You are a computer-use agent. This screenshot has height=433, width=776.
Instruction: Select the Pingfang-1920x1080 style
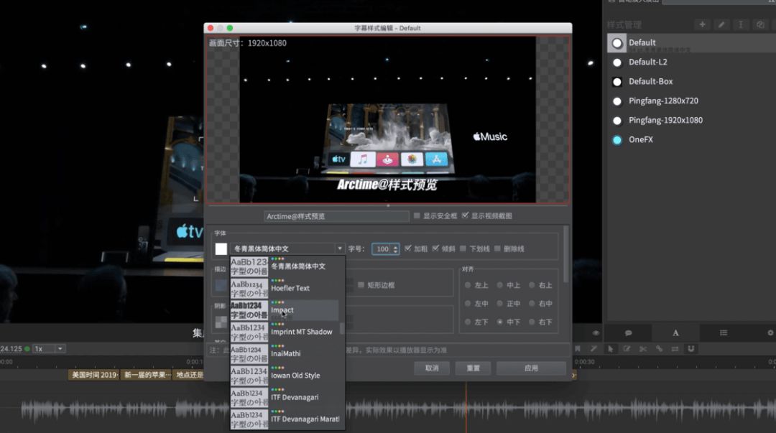tap(691, 120)
